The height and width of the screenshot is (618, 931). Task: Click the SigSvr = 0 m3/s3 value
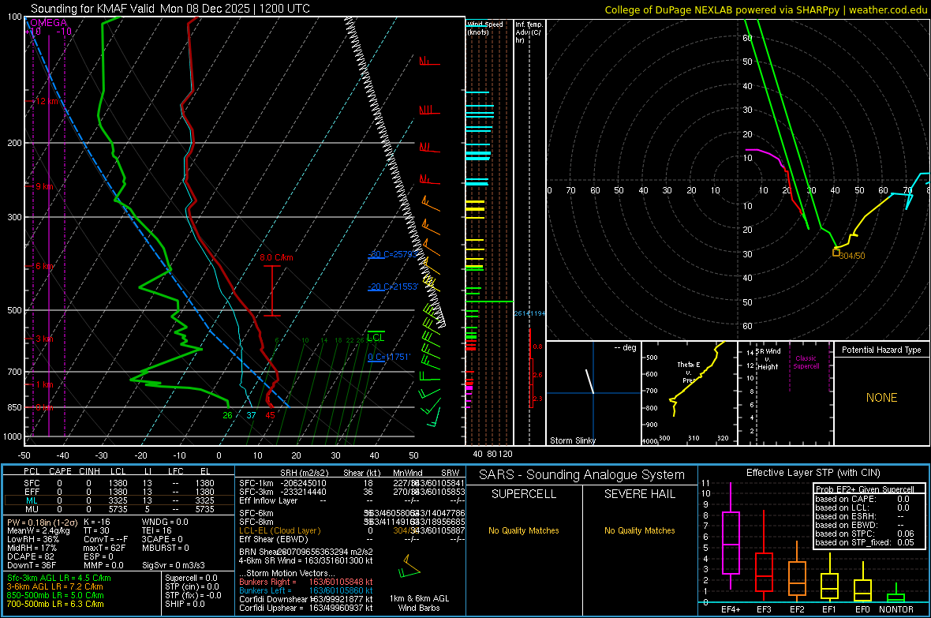(174, 565)
